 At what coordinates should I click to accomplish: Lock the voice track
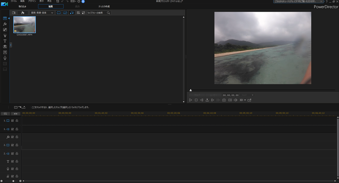click(17, 169)
